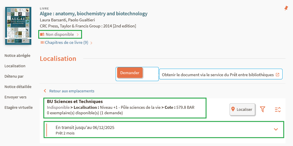Viewport: 293px width, 146px height.
Task: Click the map marker icon on Localiser
Action: pyautogui.click(x=233, y=109)
